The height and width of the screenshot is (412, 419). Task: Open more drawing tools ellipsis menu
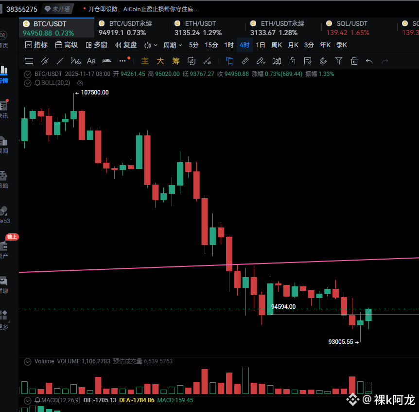tap(122, 61)
